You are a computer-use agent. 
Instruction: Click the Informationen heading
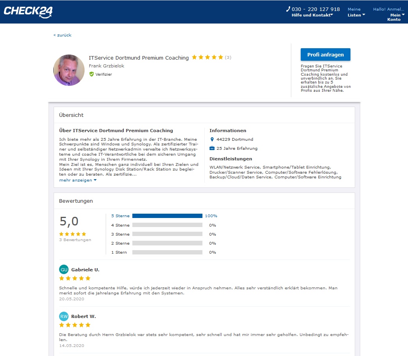[227, 131]
